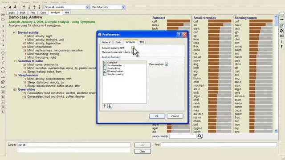Click the Locate remedy input field
The width and height of the screenshot is (285, 160).
[183, 136]
